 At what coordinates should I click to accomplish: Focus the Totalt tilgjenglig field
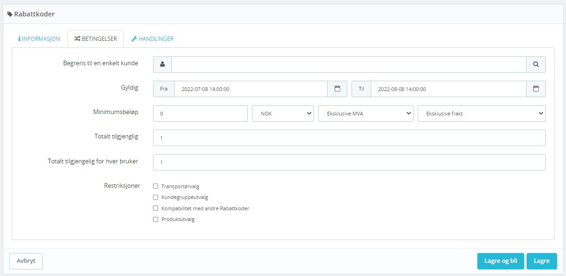349,138
